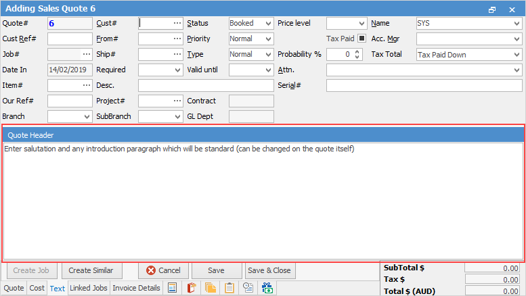This screenshot has height=296, width=526.
Task: Click the blue gift and money icon
Action: tap(267, 288)
